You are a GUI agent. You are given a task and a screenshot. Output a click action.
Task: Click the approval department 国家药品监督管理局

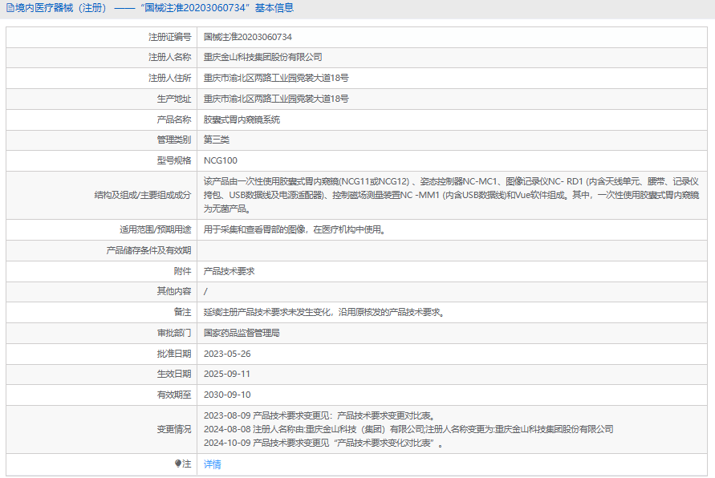(x=242, y=332)
